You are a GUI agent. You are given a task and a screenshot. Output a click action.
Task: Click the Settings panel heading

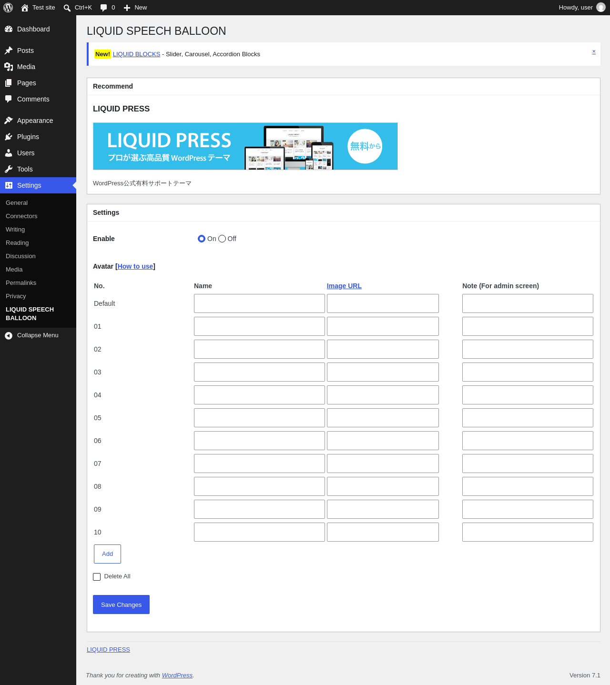point(106,212)
